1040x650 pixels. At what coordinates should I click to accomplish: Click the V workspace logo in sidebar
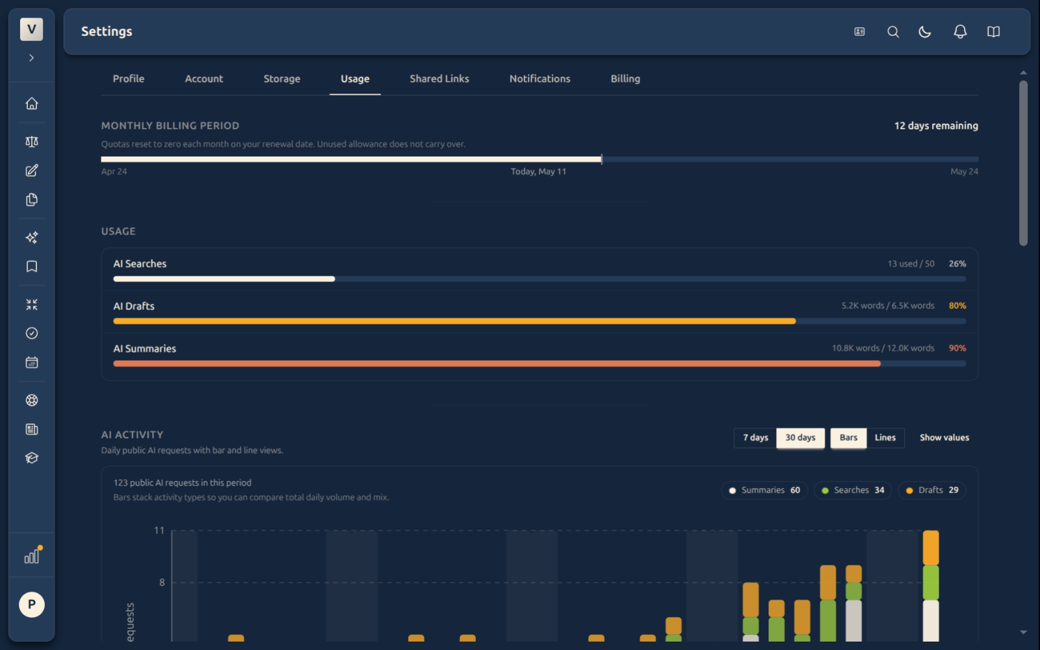31,29
